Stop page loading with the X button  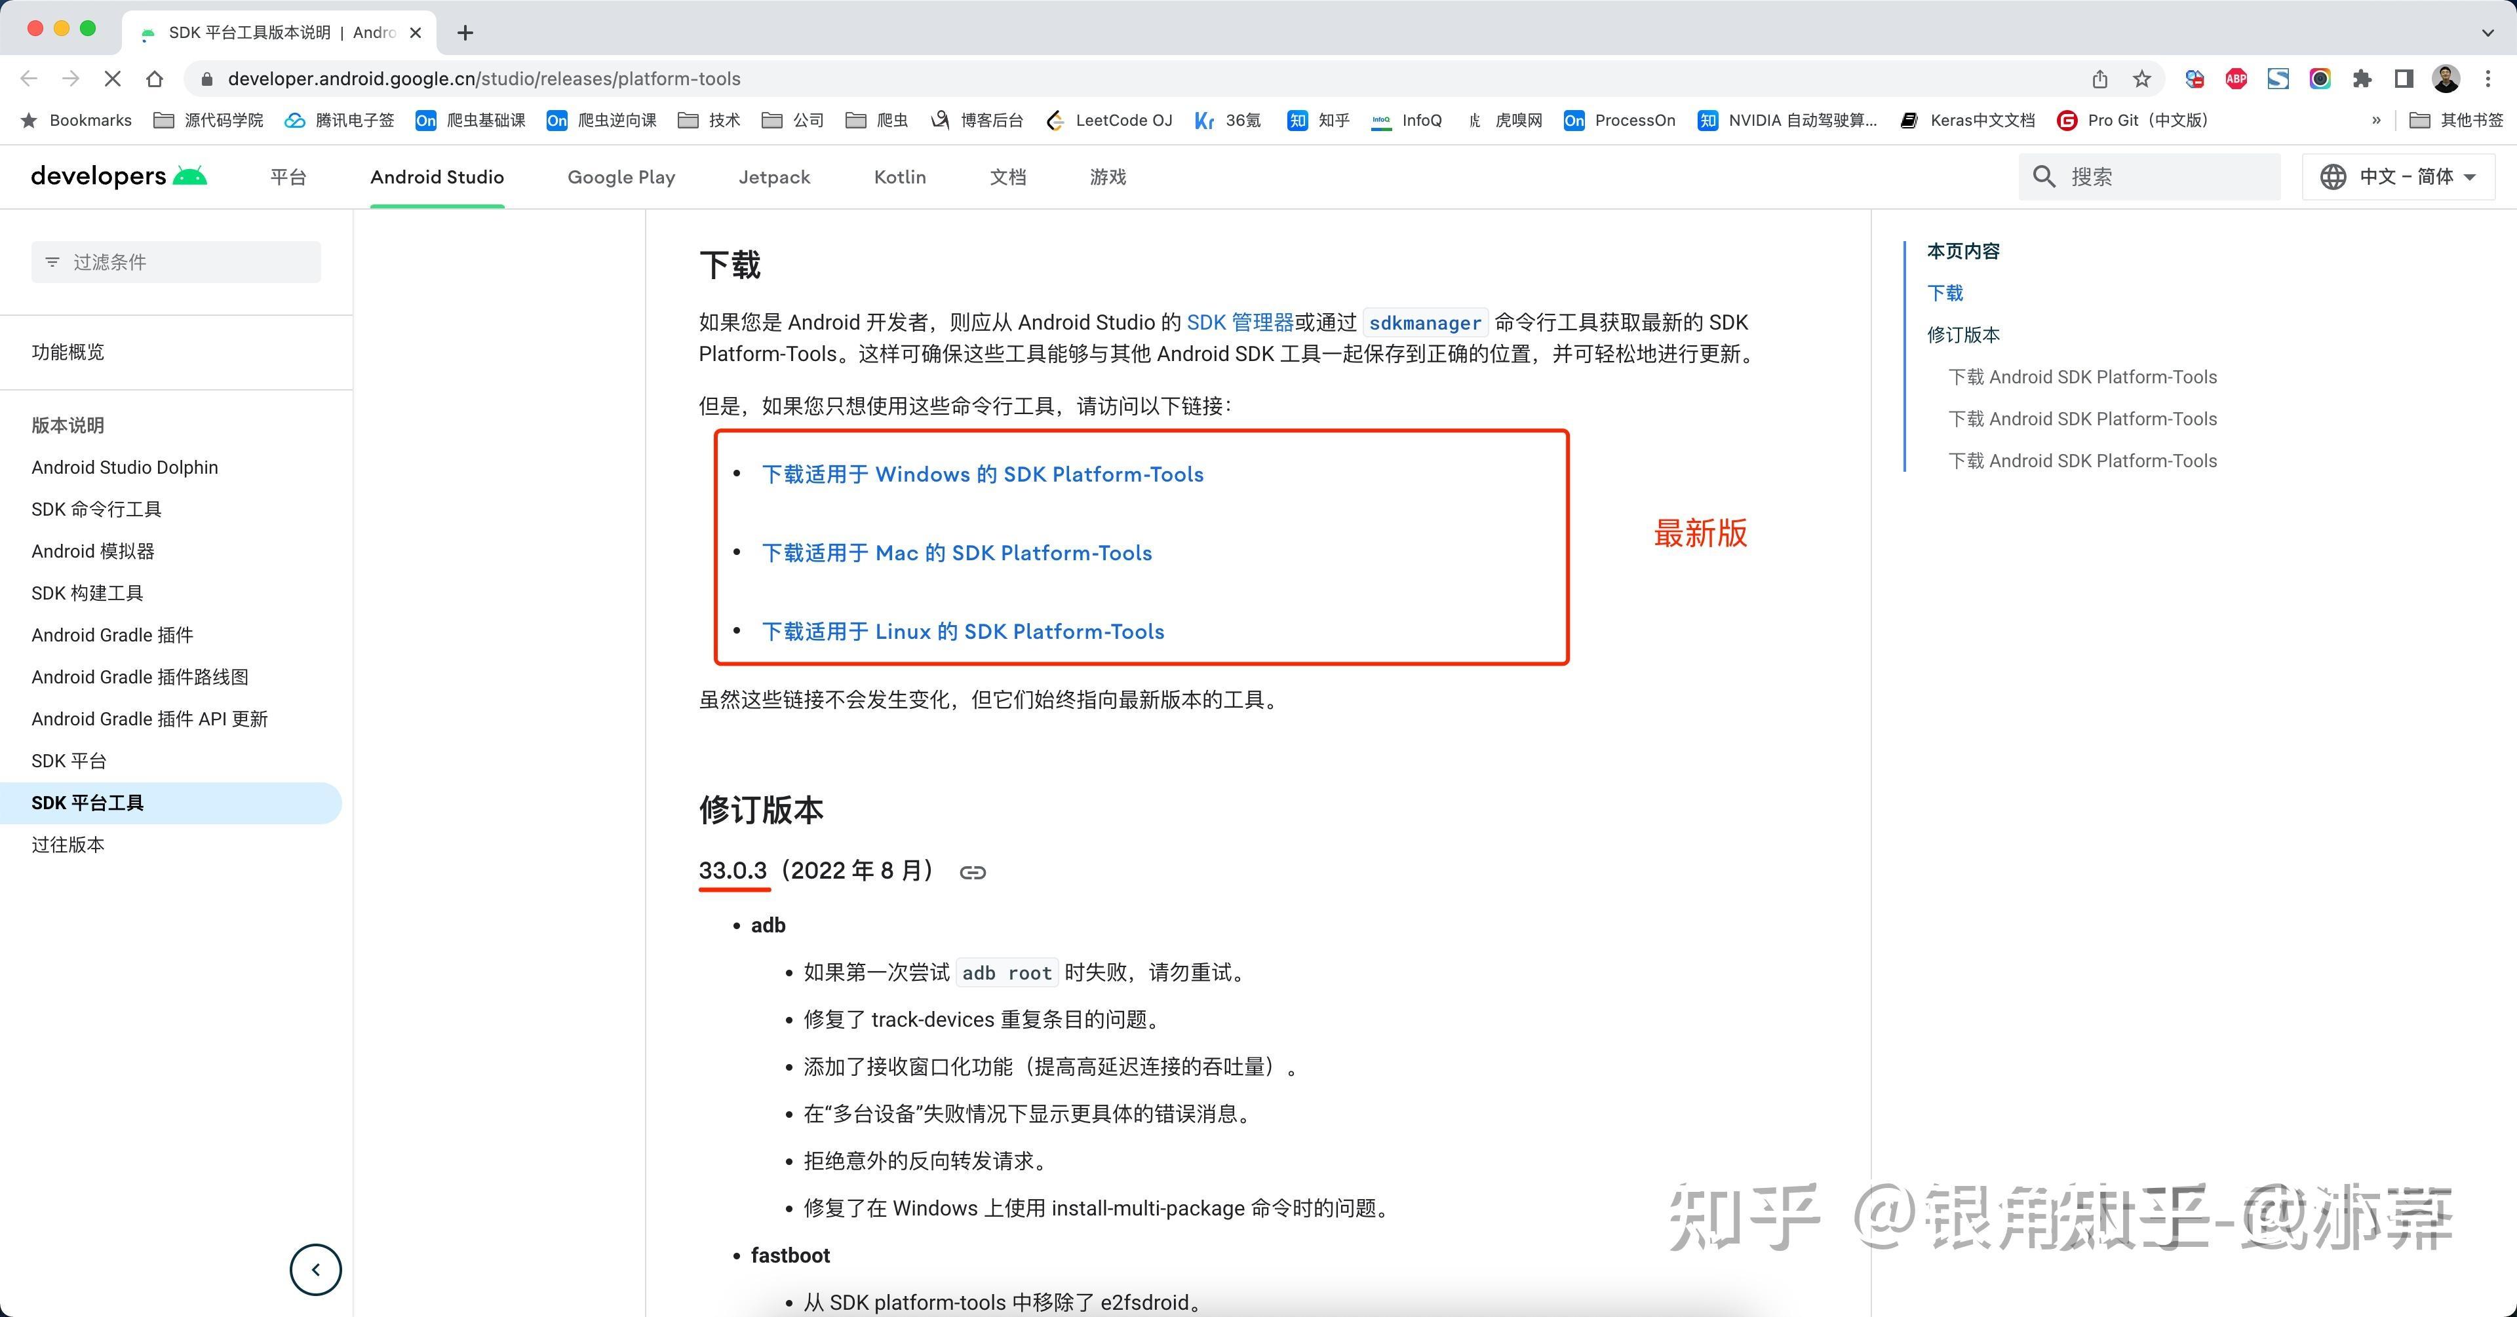[111, 78]
